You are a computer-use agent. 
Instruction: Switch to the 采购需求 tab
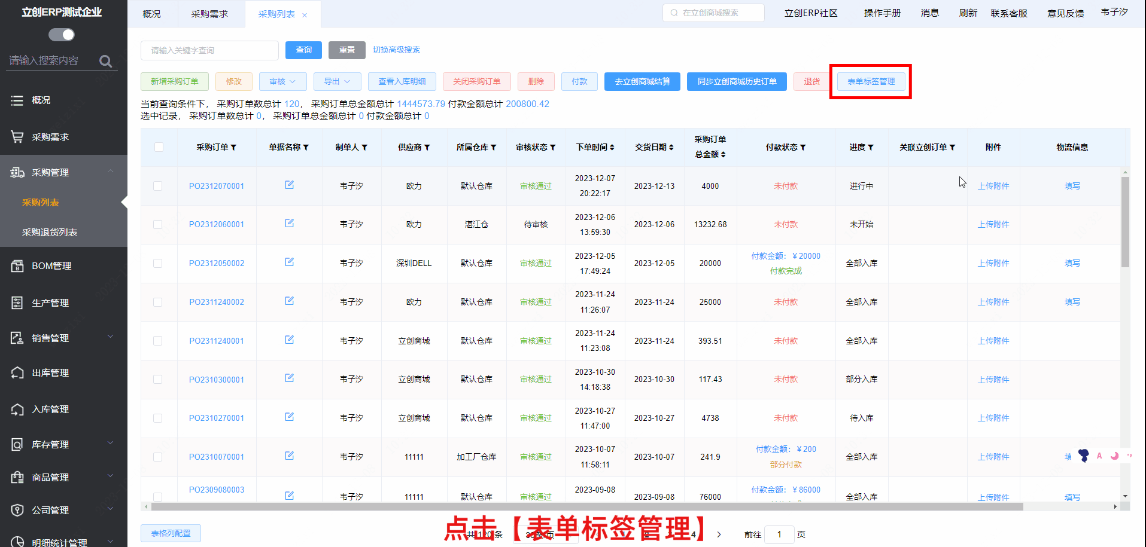[x=209, y=14]
